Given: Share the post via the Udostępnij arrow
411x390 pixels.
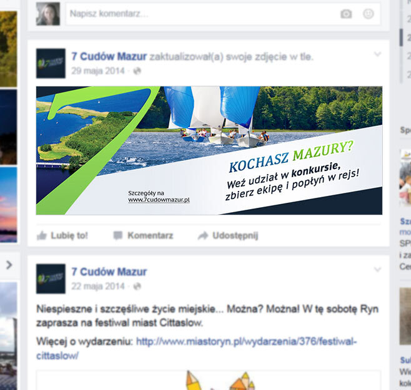Looking at the screenshot, I should click(x=228, y=235).
